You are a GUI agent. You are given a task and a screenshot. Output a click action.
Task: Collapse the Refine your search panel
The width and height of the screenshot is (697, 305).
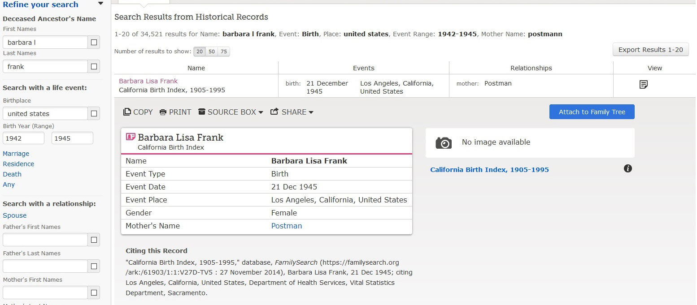[100, 4]
